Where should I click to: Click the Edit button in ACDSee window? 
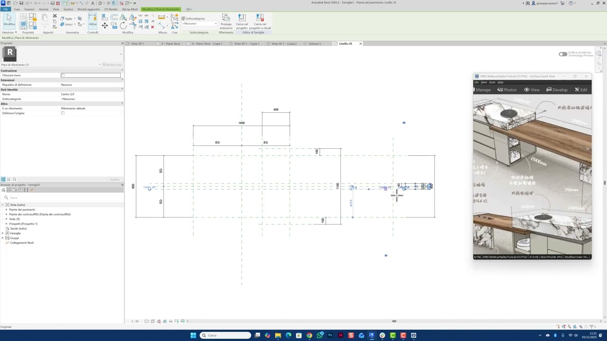coord(581,90)
